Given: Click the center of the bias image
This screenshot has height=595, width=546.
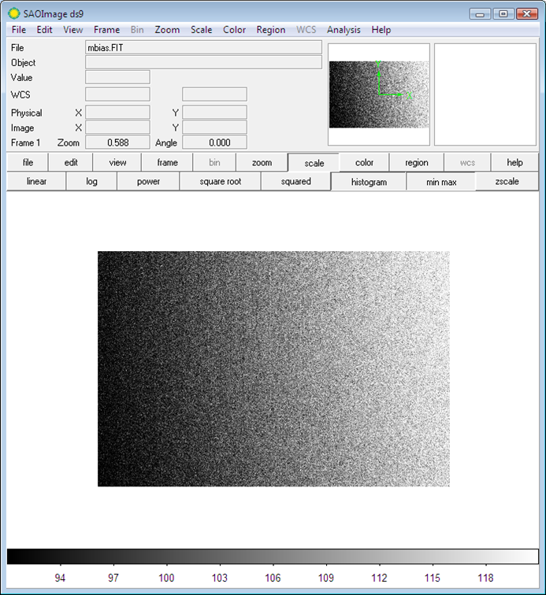Looking at the screenshot, I should click(x=273, y=368).
